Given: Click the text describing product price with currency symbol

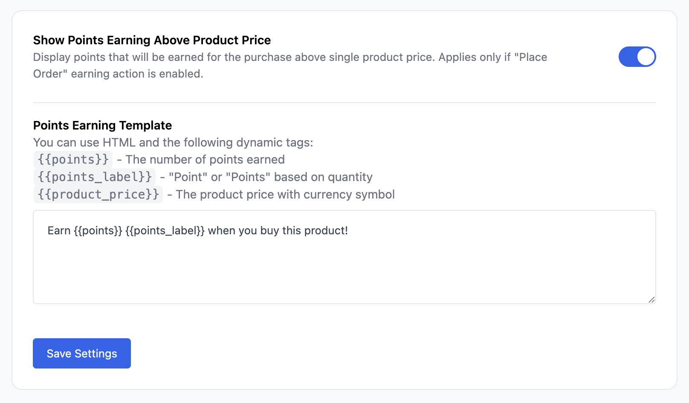Looking at the screenshot, I should [x=281, y=194].
